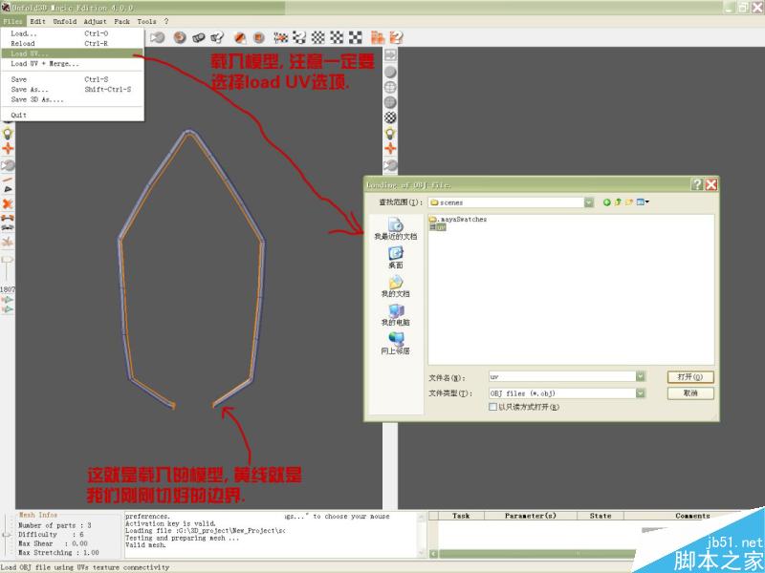765x573 pixels.
Task: Expand the 文件类型 OBJ files dropdown
Action: (x=641, y=393)
